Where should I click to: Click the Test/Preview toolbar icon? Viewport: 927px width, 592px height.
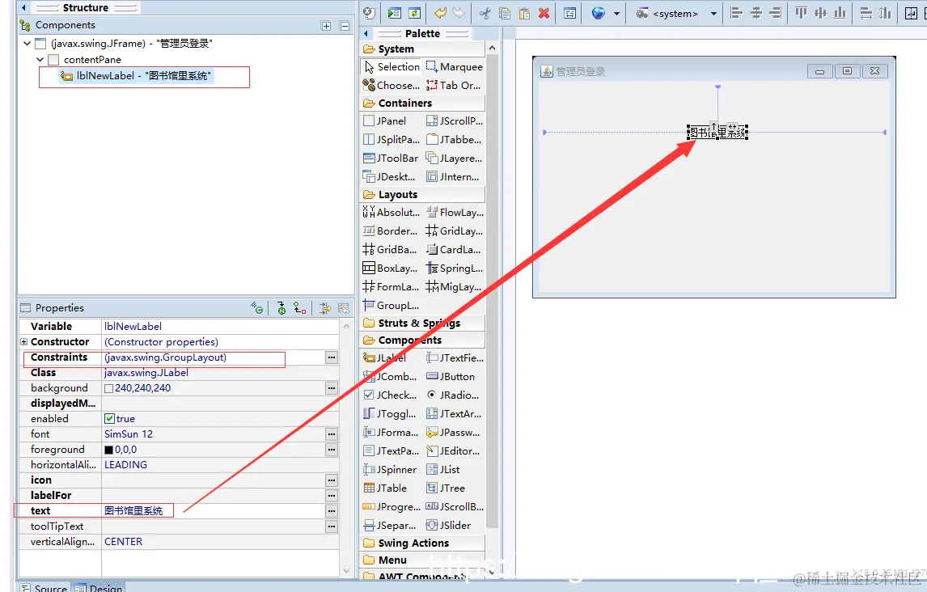point(394,13)
